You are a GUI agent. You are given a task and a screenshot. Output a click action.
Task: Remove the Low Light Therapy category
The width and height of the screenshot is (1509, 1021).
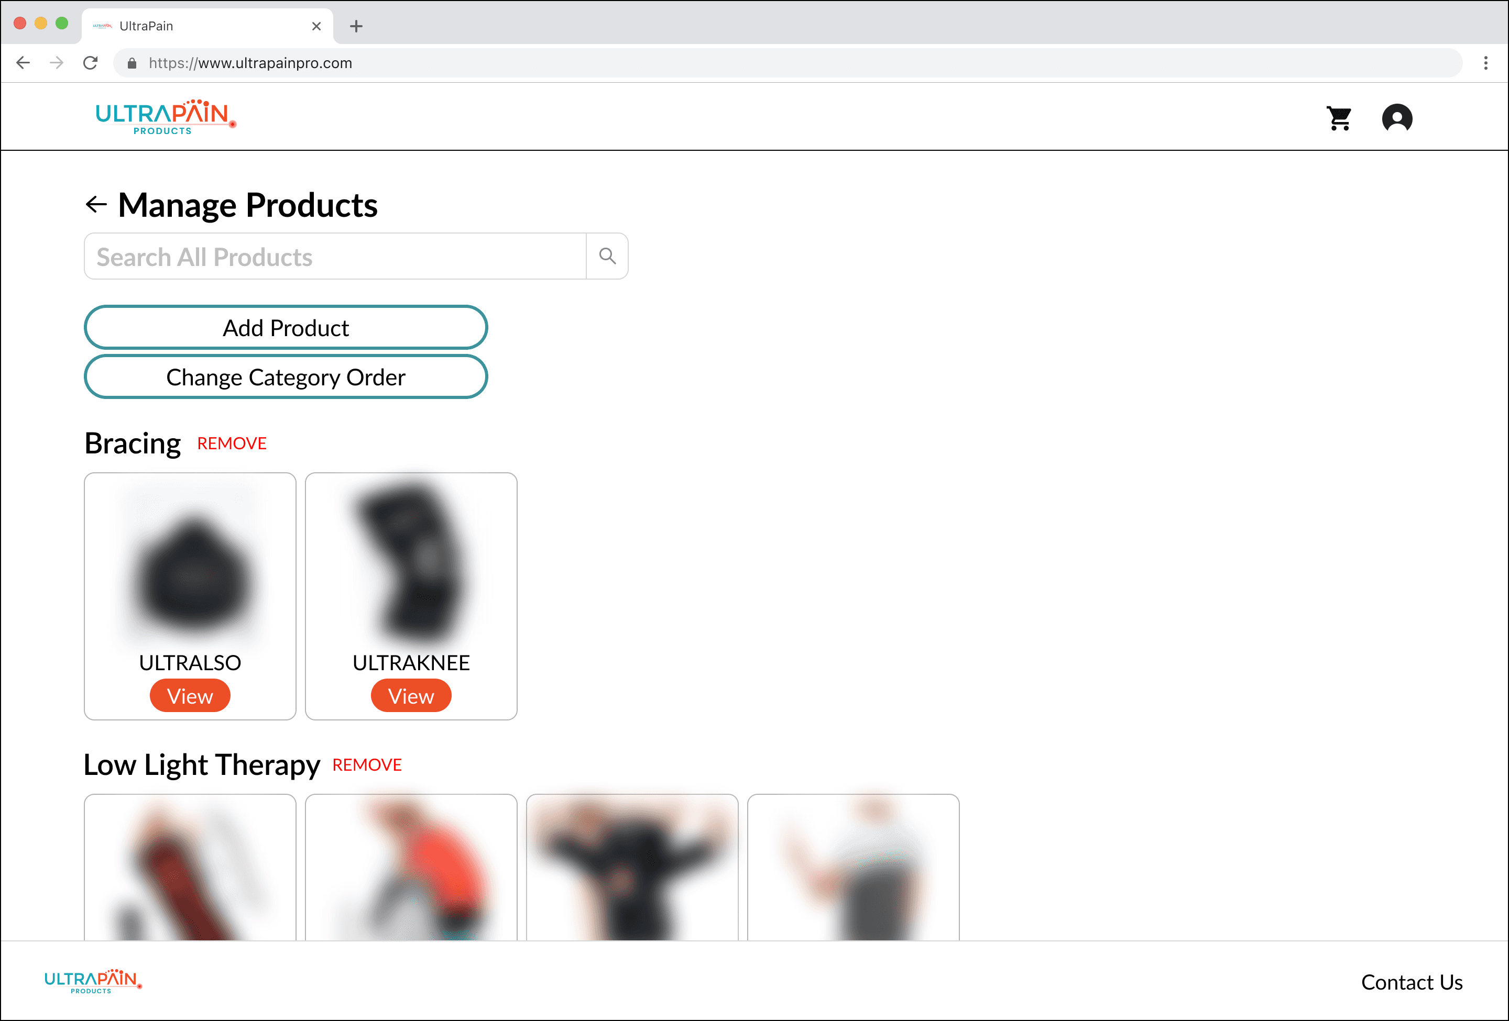367,765
